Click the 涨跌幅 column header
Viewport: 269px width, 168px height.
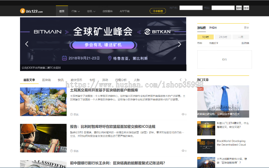click(x=245, y=43)
